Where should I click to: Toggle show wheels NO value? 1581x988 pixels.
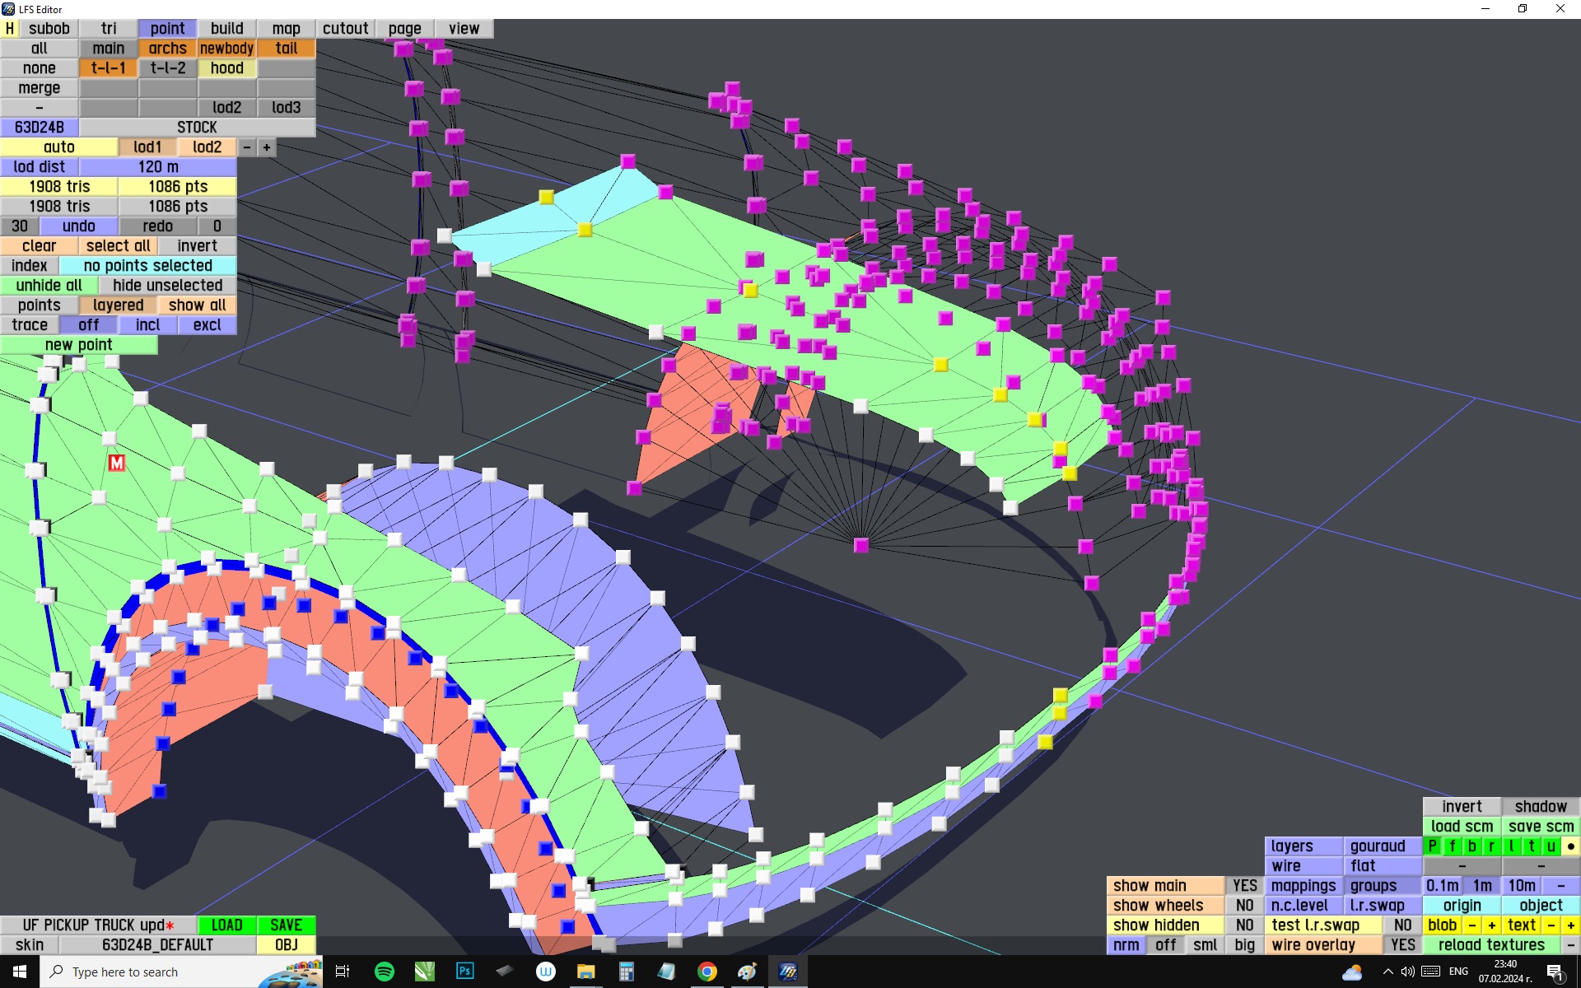coord(1244,905)
